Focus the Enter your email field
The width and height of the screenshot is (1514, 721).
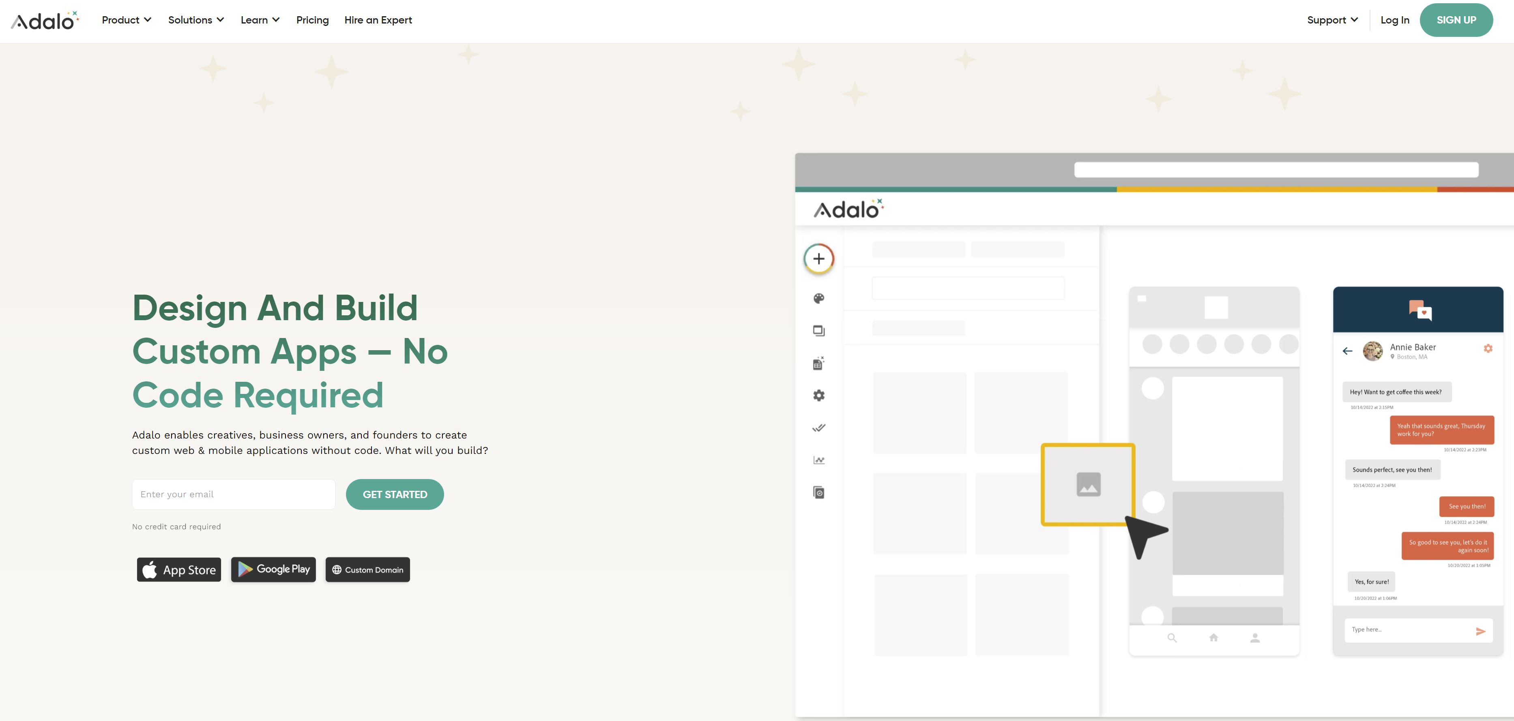(233, 494)
